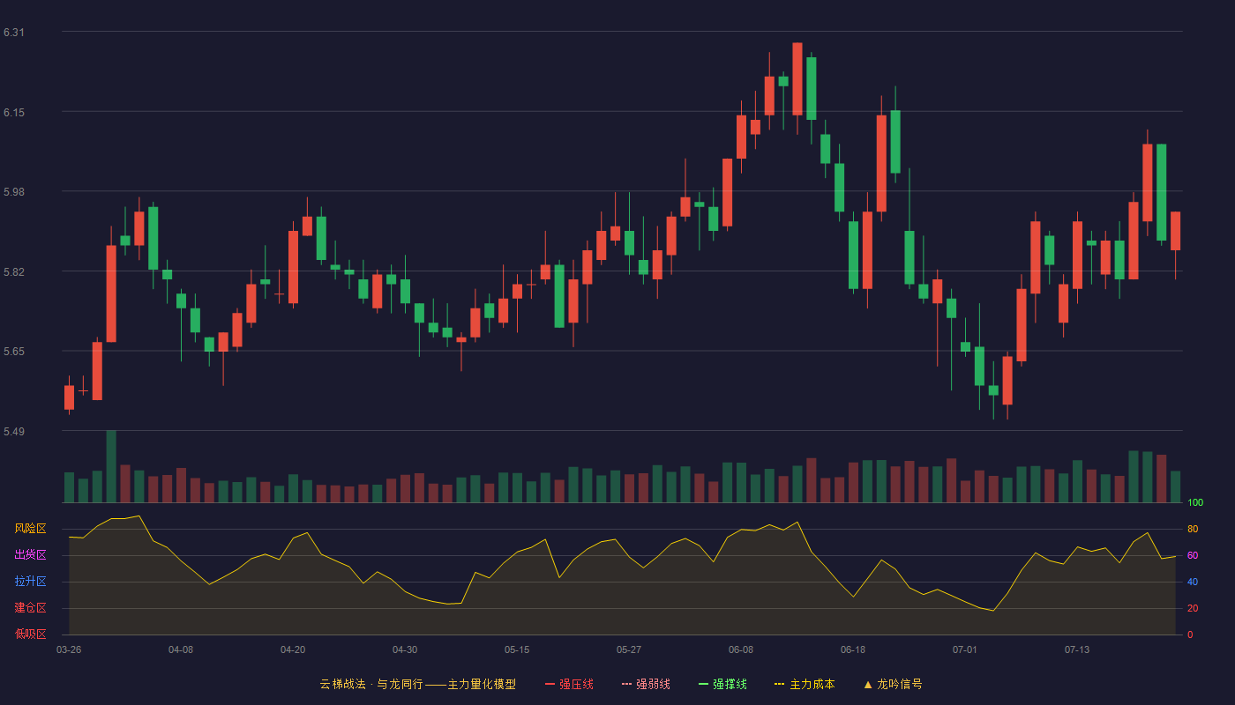
Task: Click the 拉升区 zone label
Action: pyautogui.click(x=30, y=582)
